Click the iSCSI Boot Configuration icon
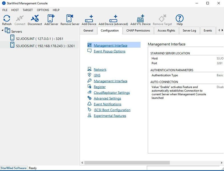Viewport: 224px width, 171px height. (x=89, y=109)
